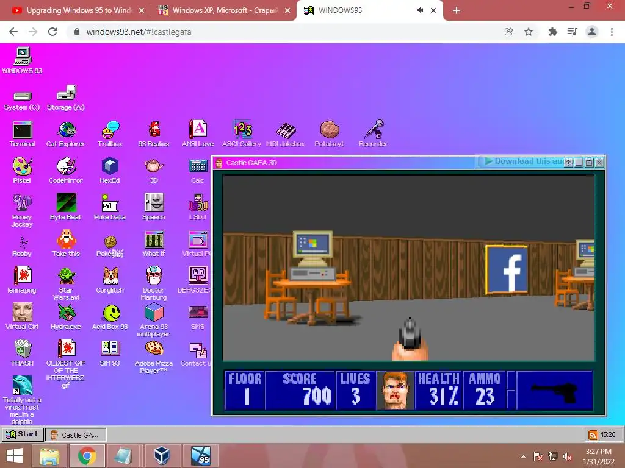
Task: Open CodeMirror icon
Action: [66, 171]
